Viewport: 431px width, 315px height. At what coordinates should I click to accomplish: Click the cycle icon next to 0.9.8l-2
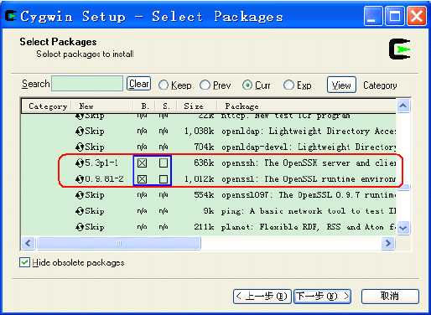[80, 179]
